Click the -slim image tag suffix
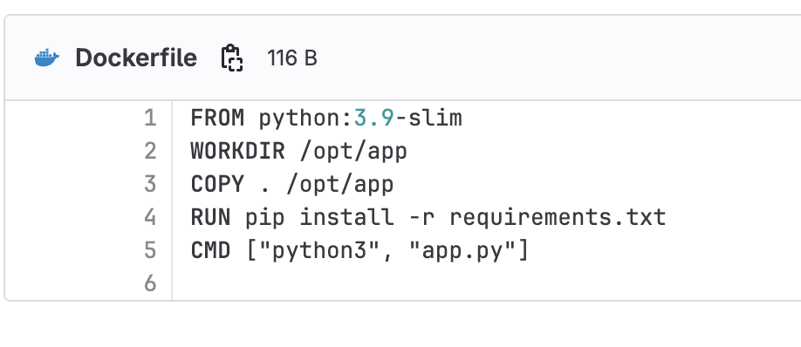The height and width of the screenshot is (347, 801). (x=428, y=119)
